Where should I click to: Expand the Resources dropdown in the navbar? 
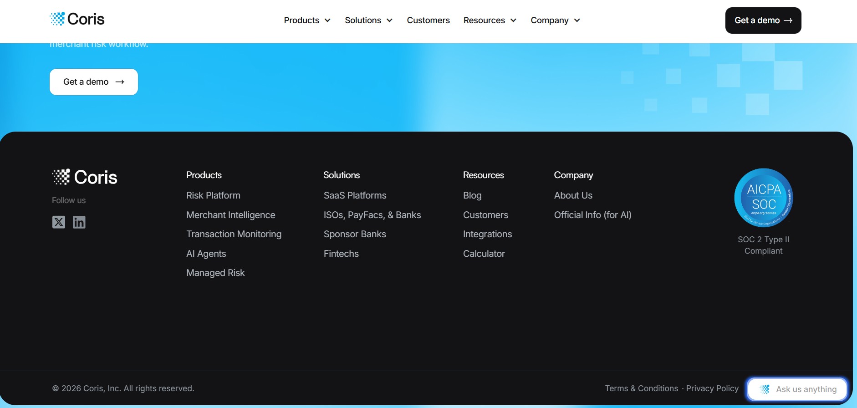point(490,20)
